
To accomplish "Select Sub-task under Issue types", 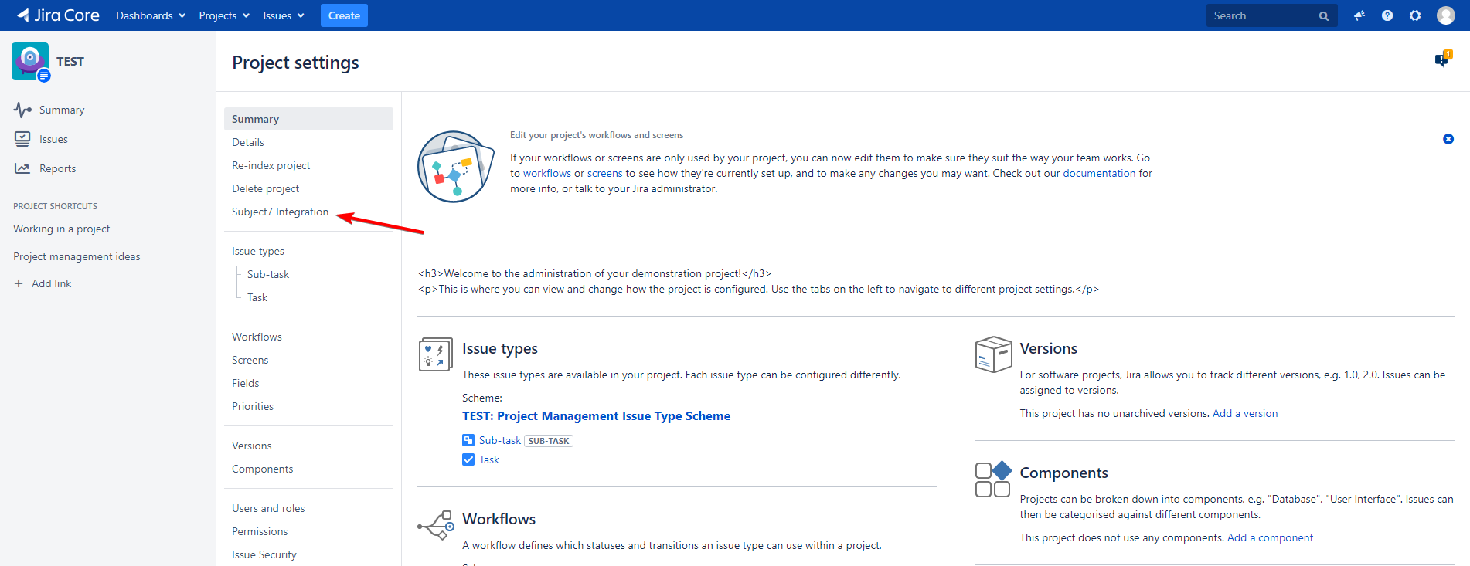I will (x=267, y=274).
